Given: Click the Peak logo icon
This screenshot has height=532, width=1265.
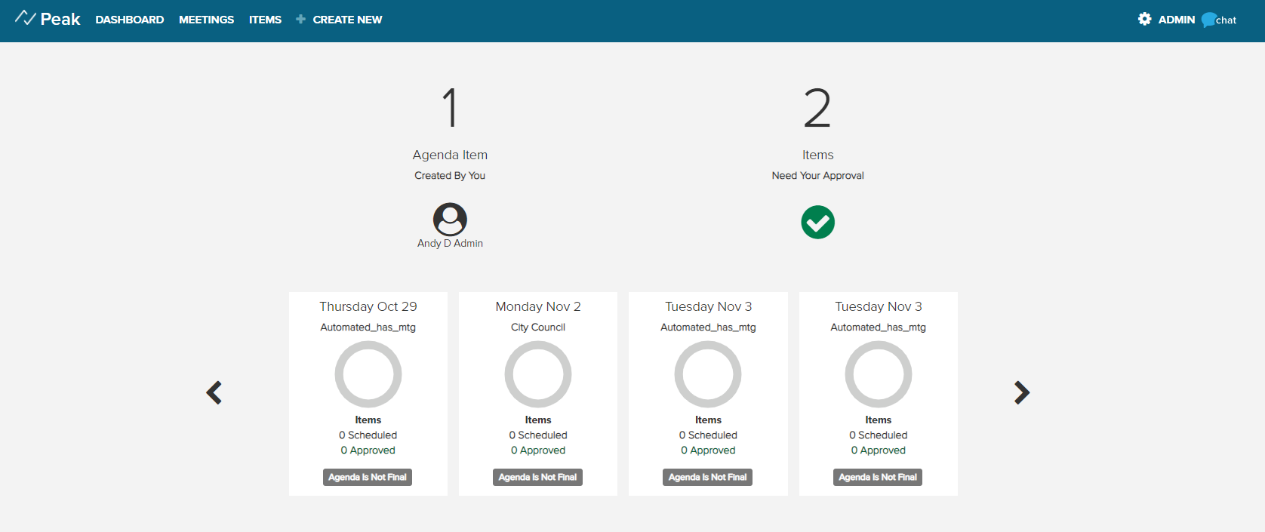Looking at the screenshot, I should pyautogui.click(x=25, y=18).
